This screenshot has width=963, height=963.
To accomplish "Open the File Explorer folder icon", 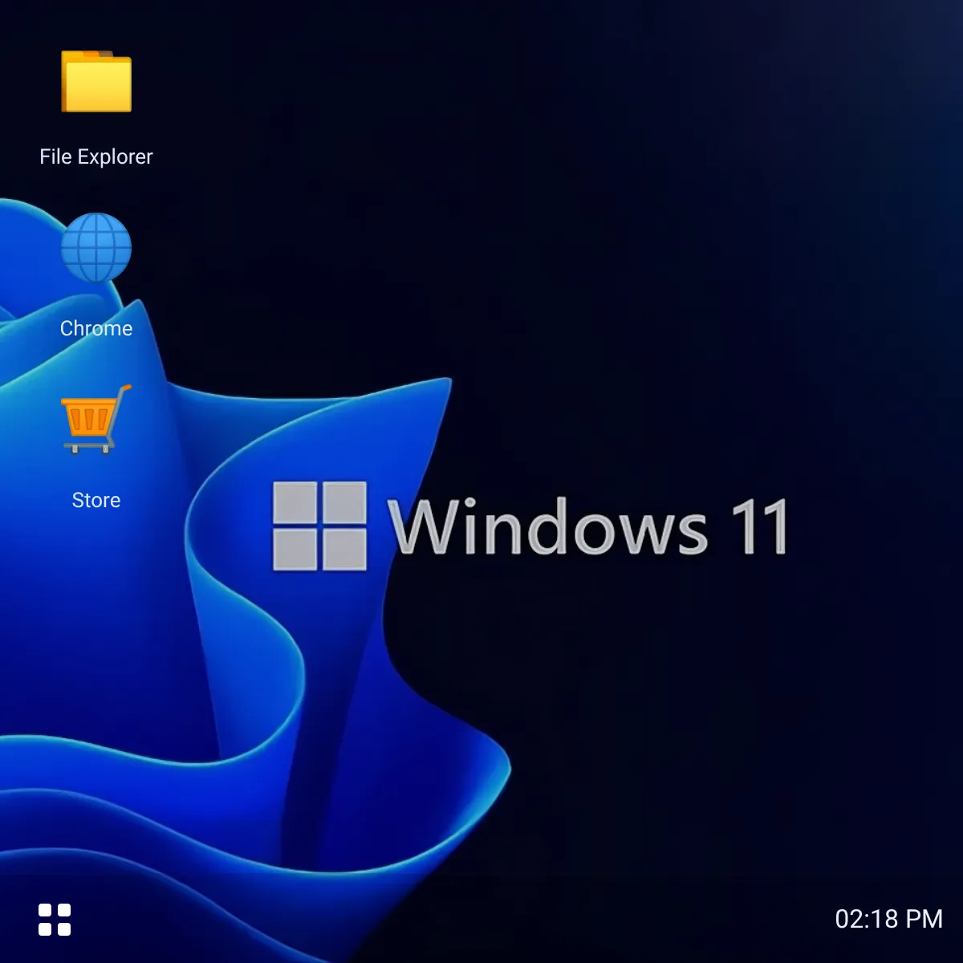I will (96, 81).
